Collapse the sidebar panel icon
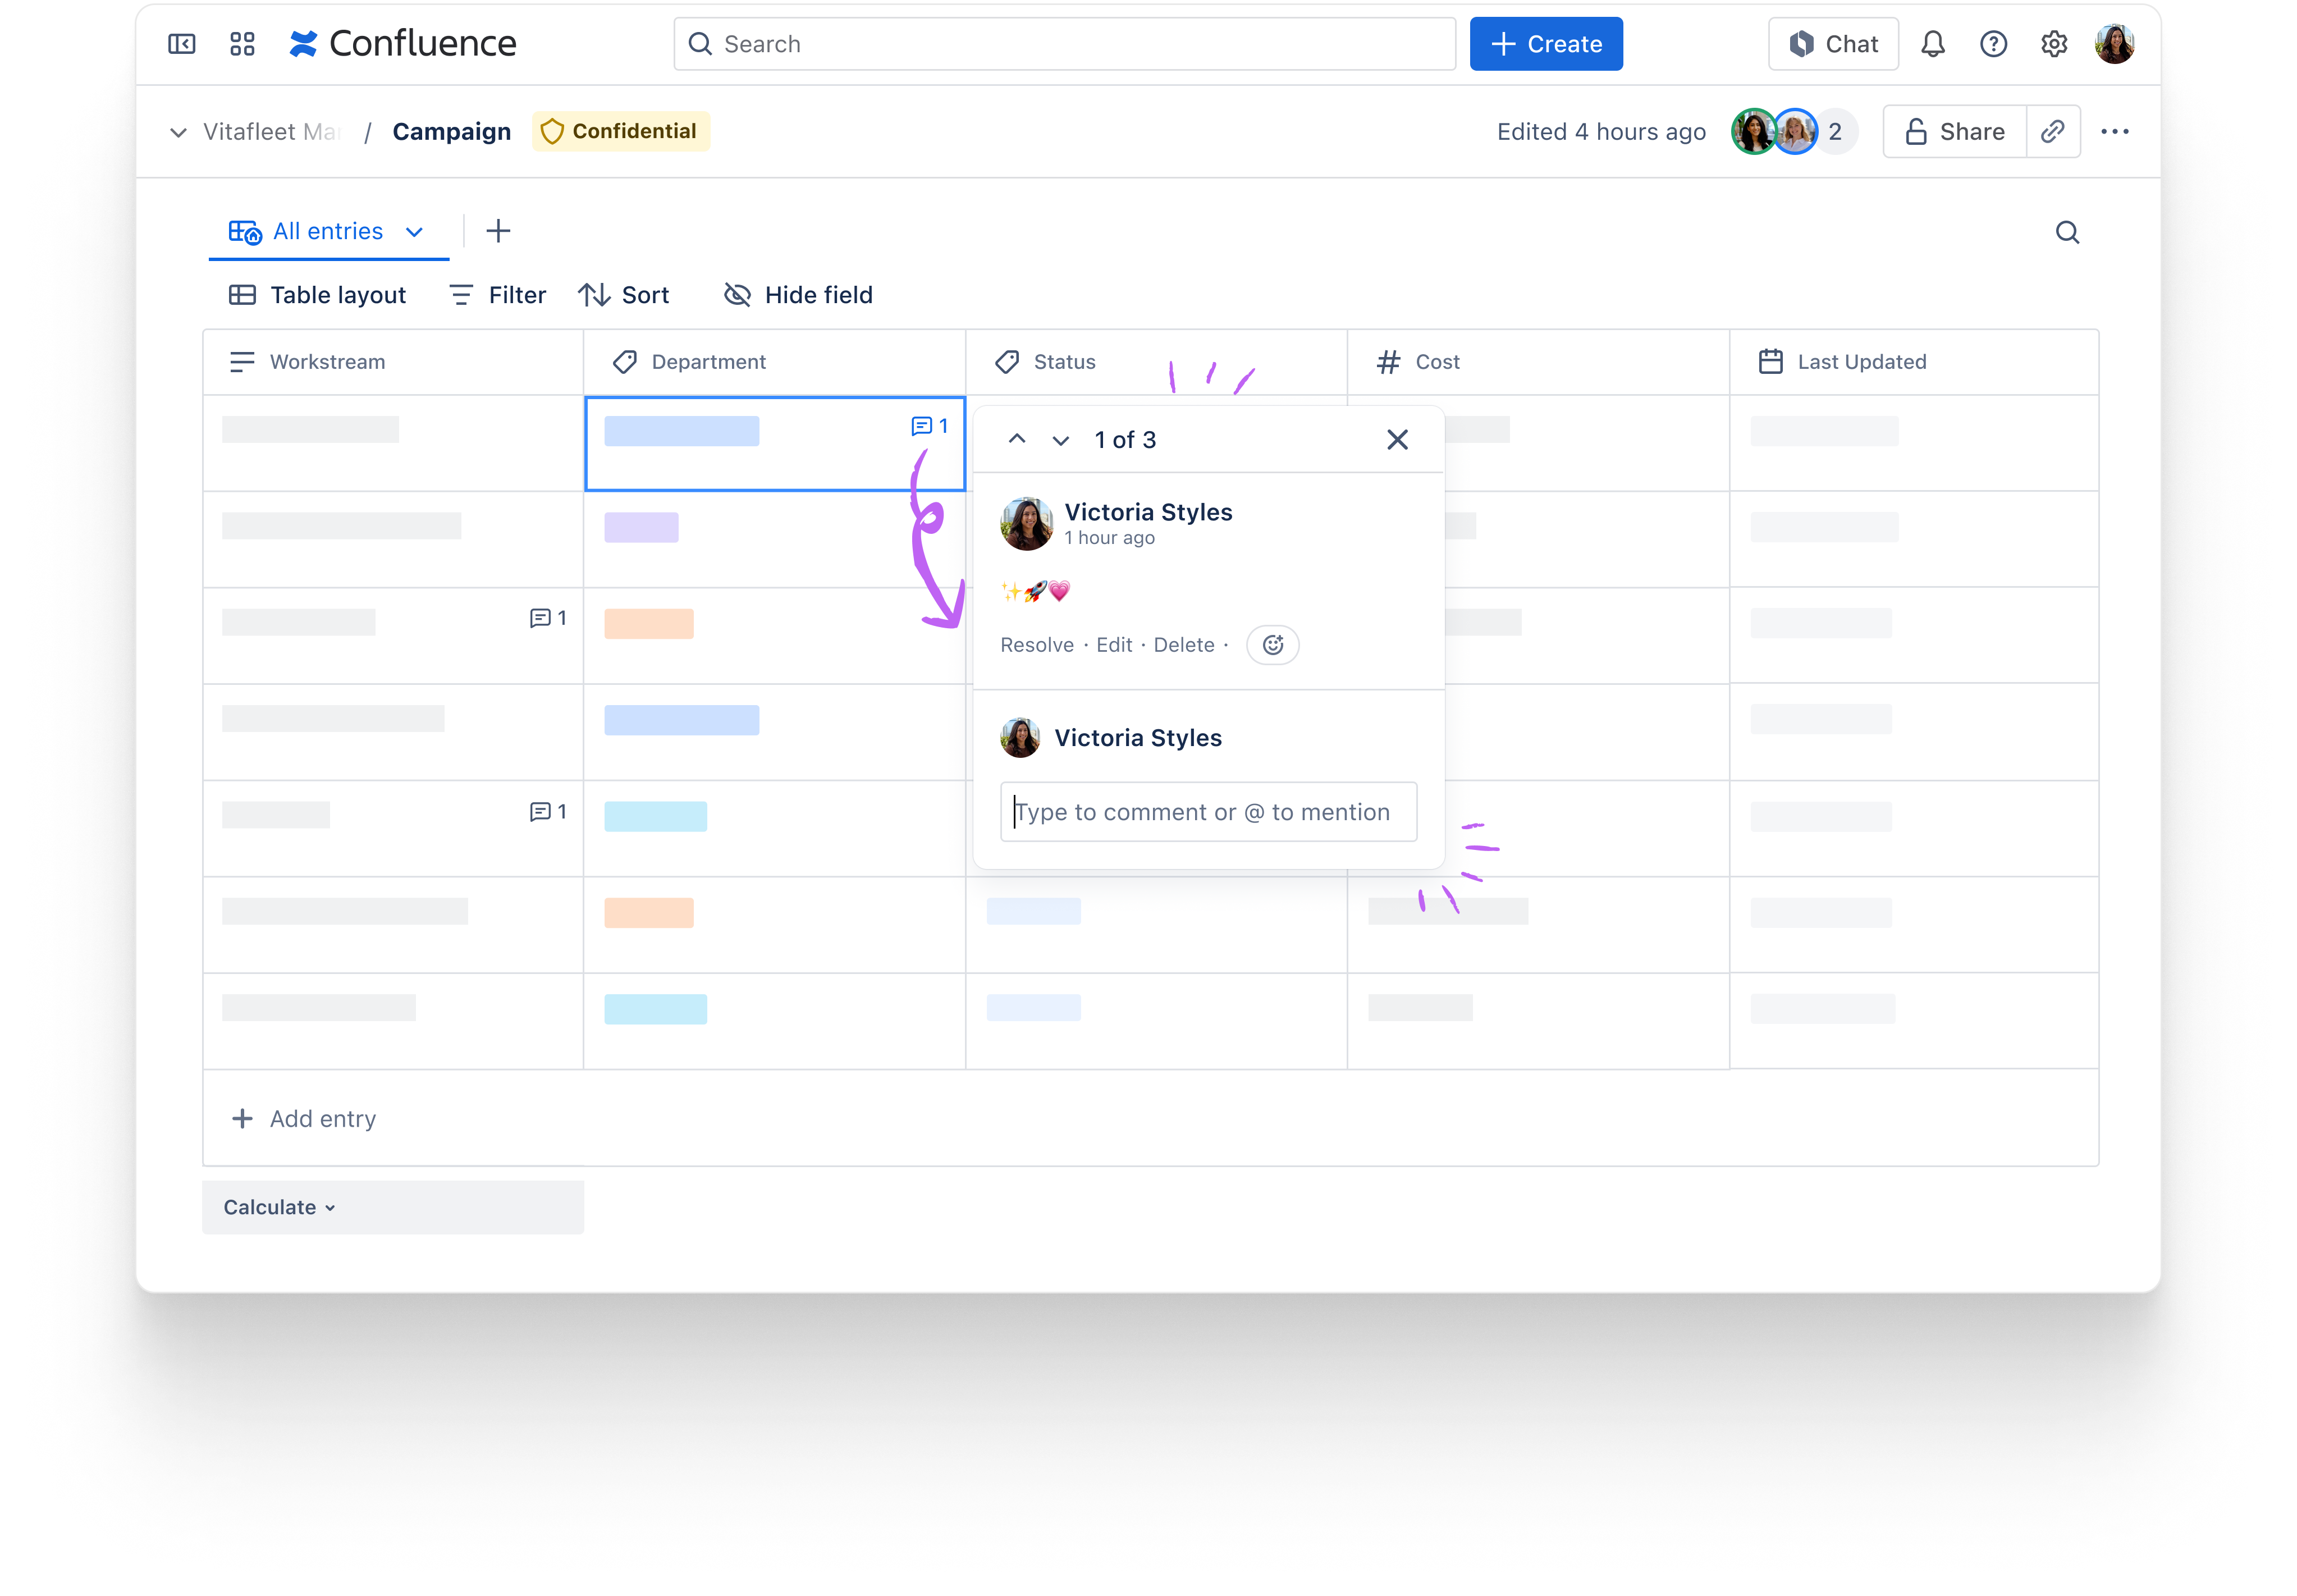Image resolution: width=2297 pixels, height=1596 pixels. [181, 44]
